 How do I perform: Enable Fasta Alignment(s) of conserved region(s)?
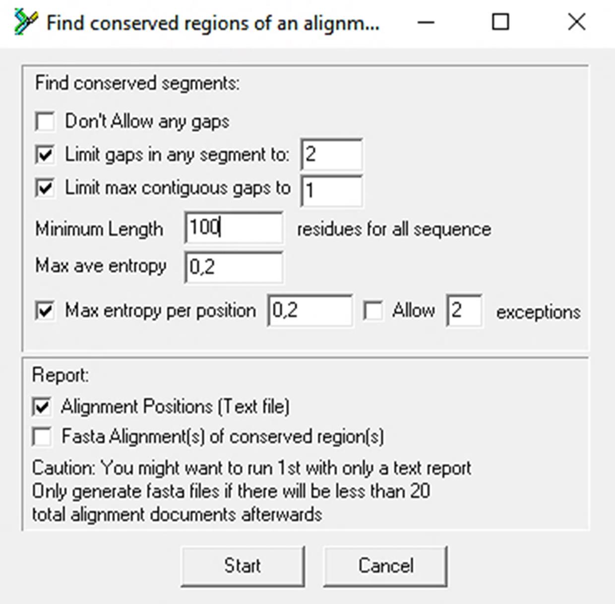click(x=42, y=437)
